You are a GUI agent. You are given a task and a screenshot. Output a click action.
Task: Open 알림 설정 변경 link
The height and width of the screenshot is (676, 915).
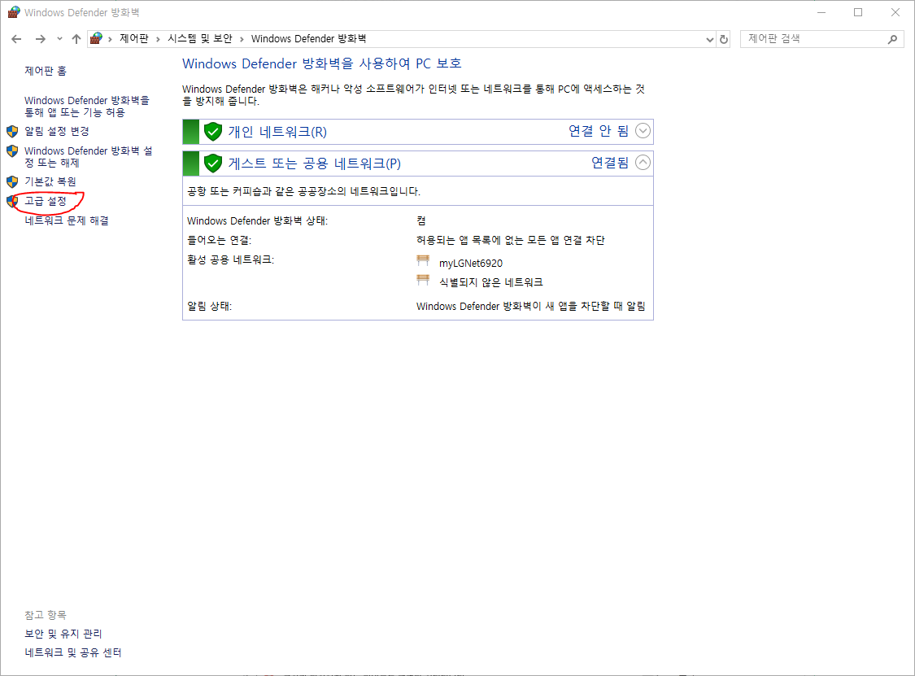click(x=57, y=131)
